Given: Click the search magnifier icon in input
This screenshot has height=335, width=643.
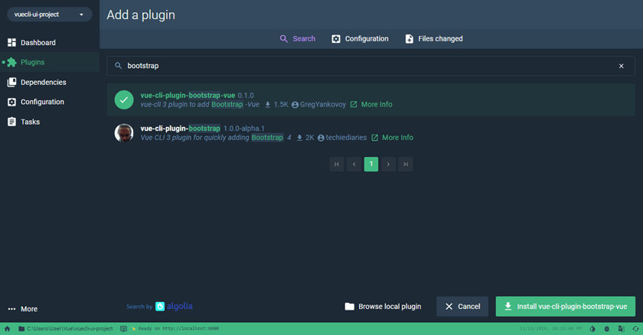Looking at the screenshot, I should (118, 66).
